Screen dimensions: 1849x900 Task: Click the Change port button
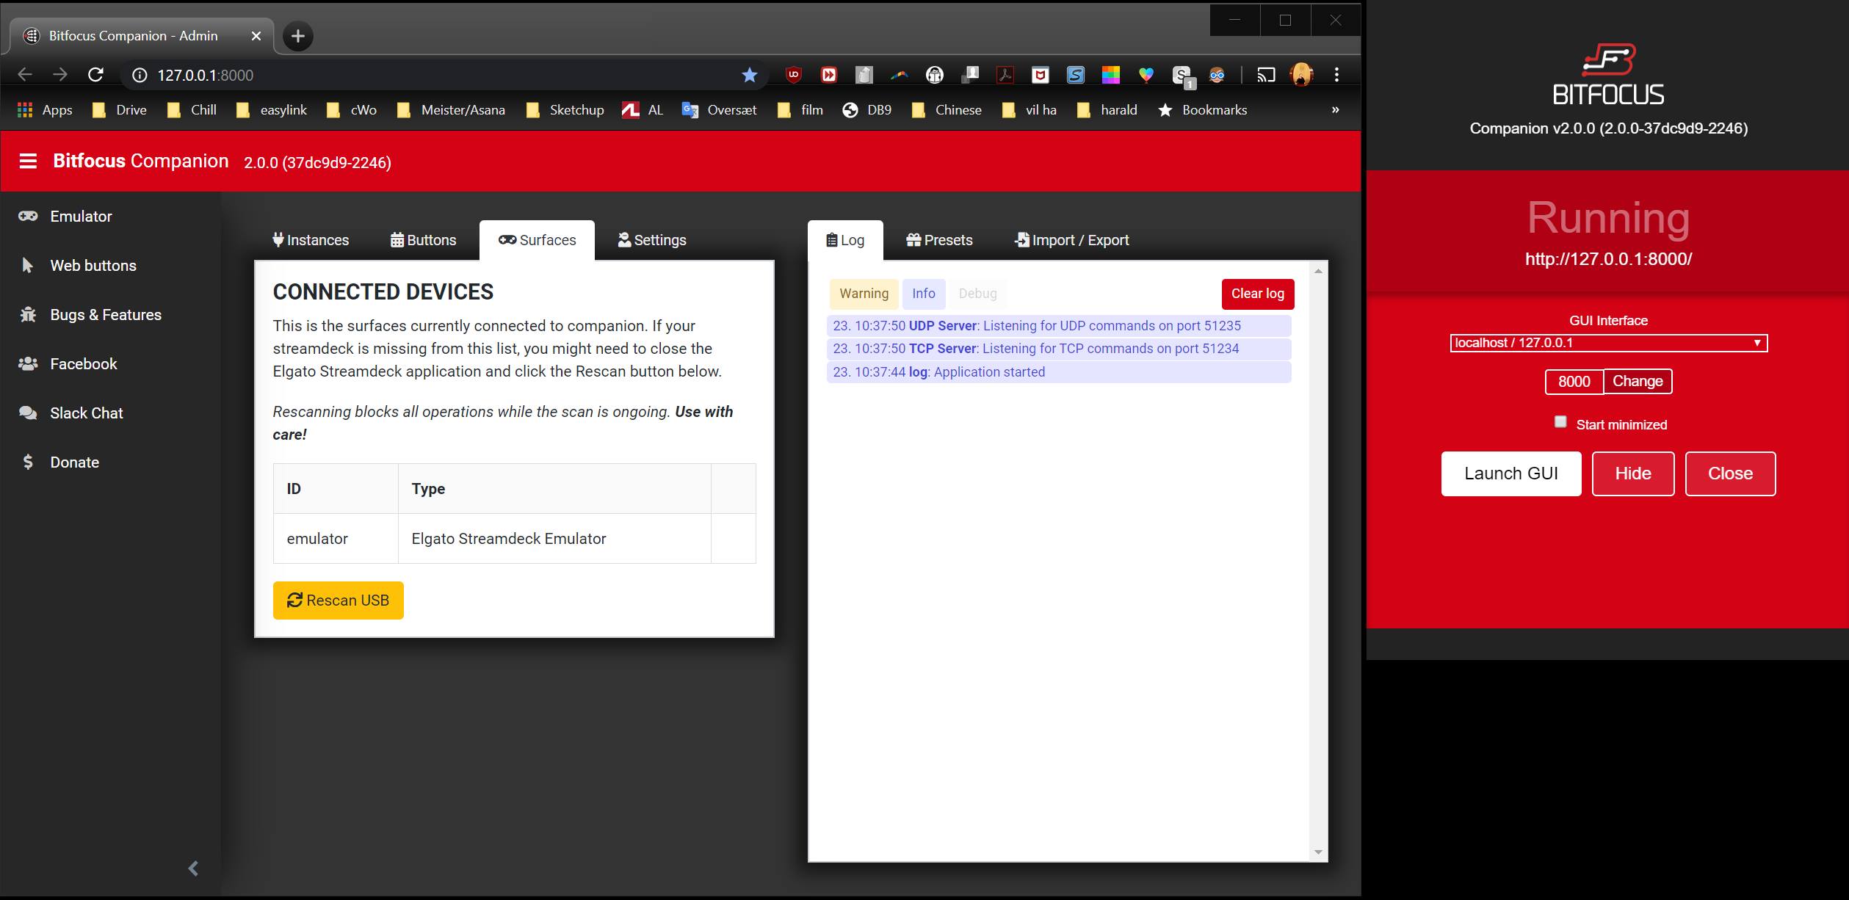tap(1638, 381)
